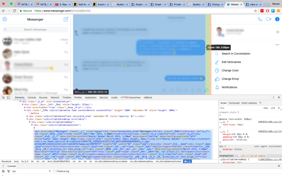Open Search in Conversation

[236, 54]
